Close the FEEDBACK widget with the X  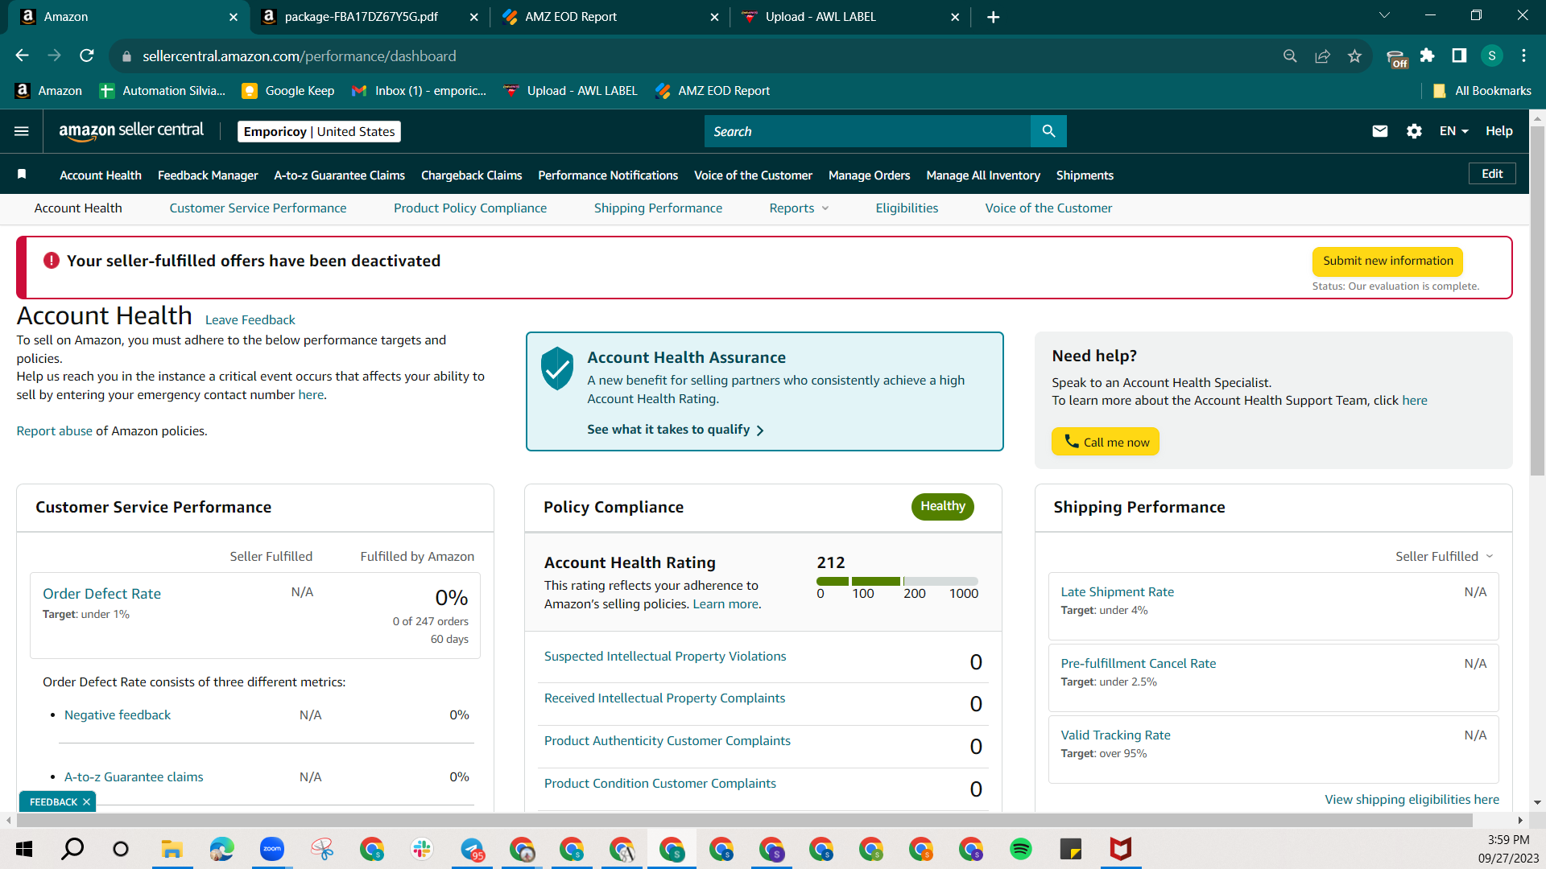[x=86, y=802]
